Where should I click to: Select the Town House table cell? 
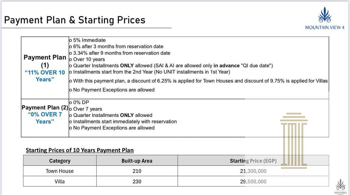60,171
